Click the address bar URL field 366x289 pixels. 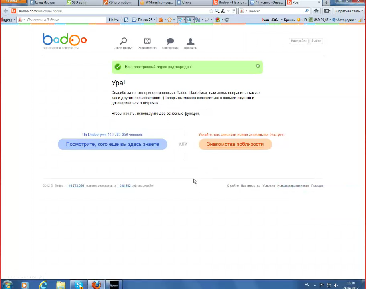112,11
